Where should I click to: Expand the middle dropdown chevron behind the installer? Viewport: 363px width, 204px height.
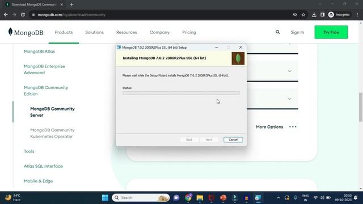click(290, 71)
